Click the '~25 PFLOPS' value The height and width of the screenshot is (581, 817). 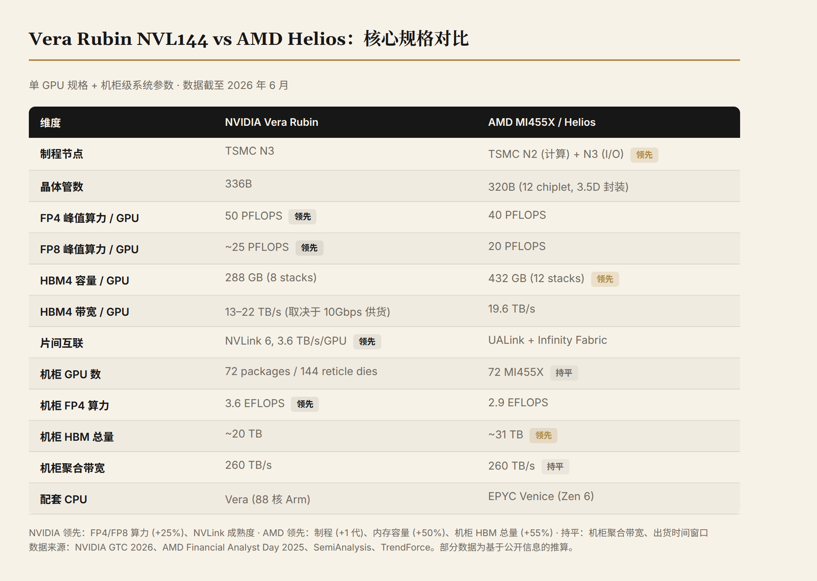point(257,247)
